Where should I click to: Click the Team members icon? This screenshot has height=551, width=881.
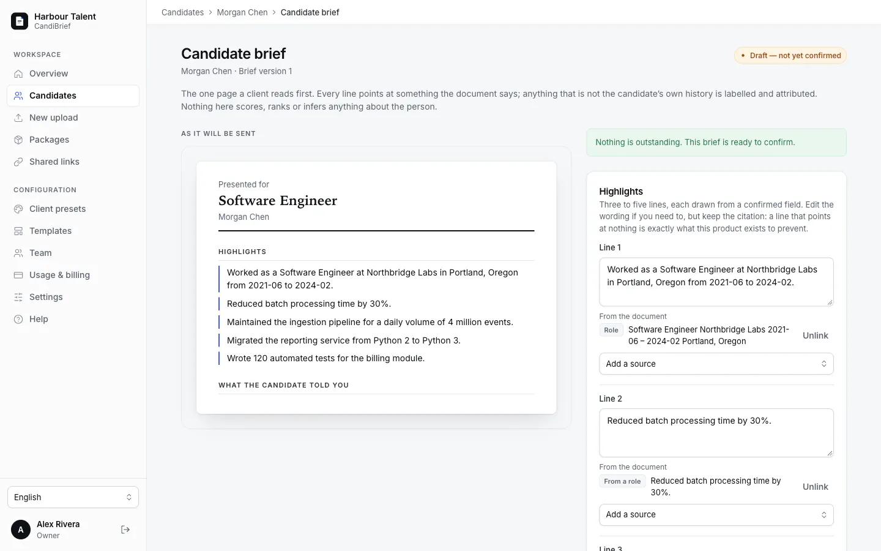coord(18,253)
